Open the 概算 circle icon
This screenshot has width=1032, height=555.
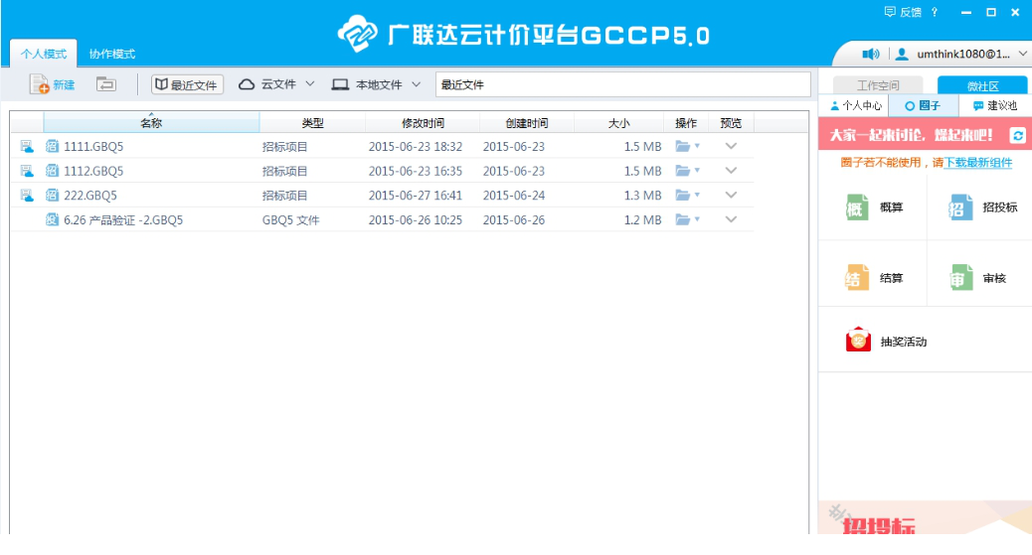click(x=856, y=208)
